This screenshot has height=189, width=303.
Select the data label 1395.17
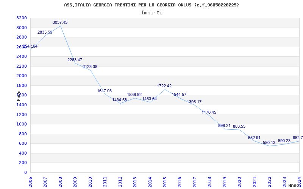(194, 102)
